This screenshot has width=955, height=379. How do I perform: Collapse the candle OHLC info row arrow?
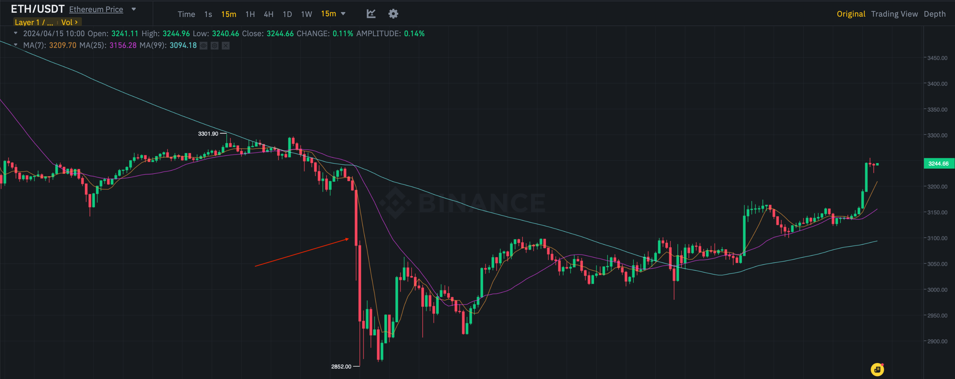(16, 33)
